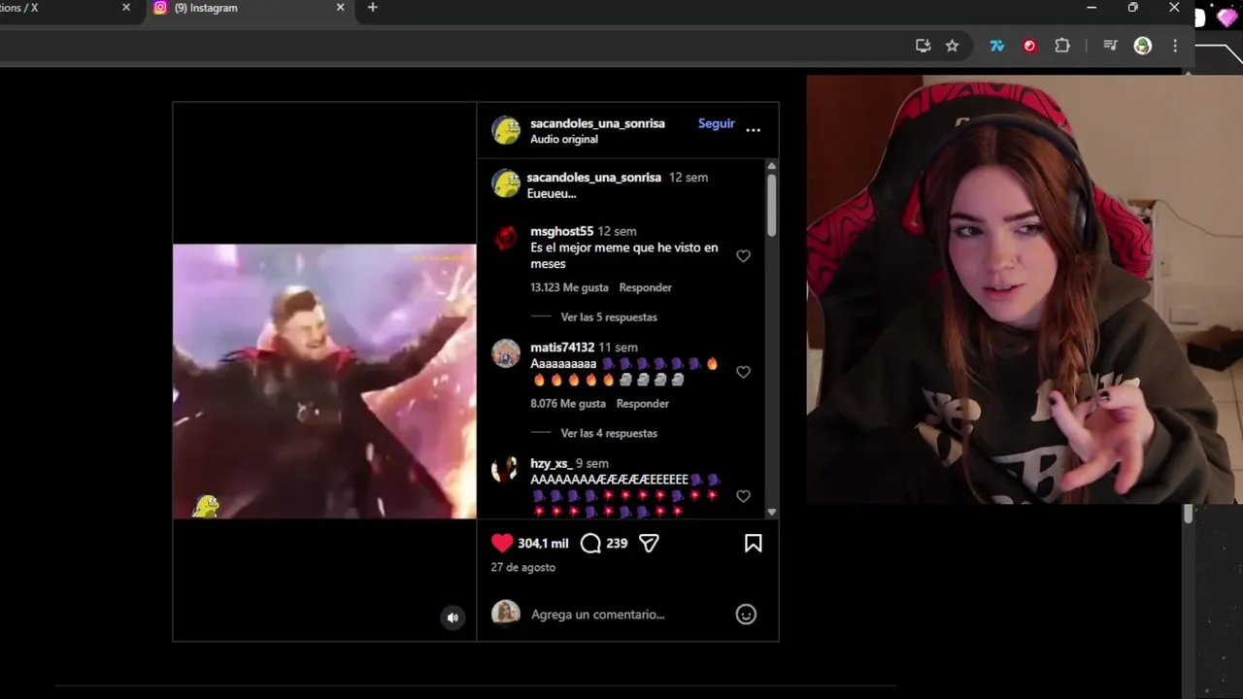This screenshot has width=1243, height=699.
Task: Reply to msghost55 with Responder
Action: (645, 287)
